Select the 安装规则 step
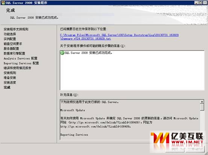 point(10,73)
